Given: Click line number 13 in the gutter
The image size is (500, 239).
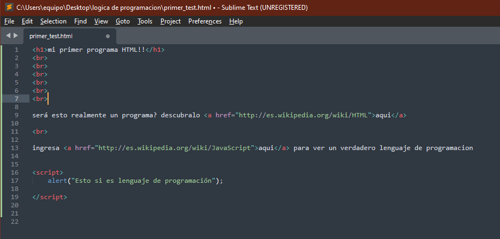Looking at the screenshot, I should (x=15, y=148).
